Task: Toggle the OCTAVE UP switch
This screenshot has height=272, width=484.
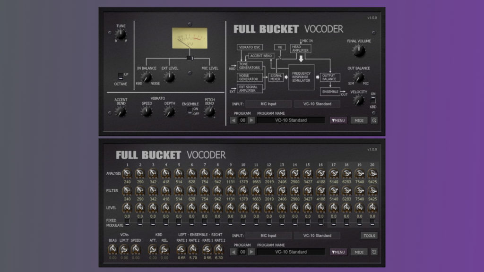Action: tap(121, 76)
